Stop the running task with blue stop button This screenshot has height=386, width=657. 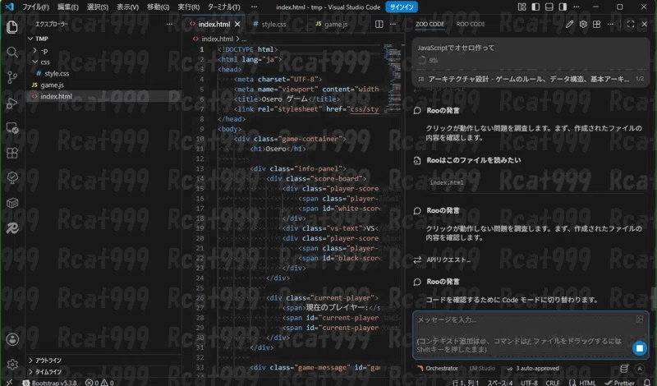(x=640, y=348)
